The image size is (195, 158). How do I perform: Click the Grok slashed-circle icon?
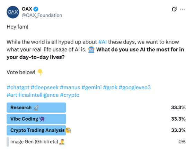(174, 9)
